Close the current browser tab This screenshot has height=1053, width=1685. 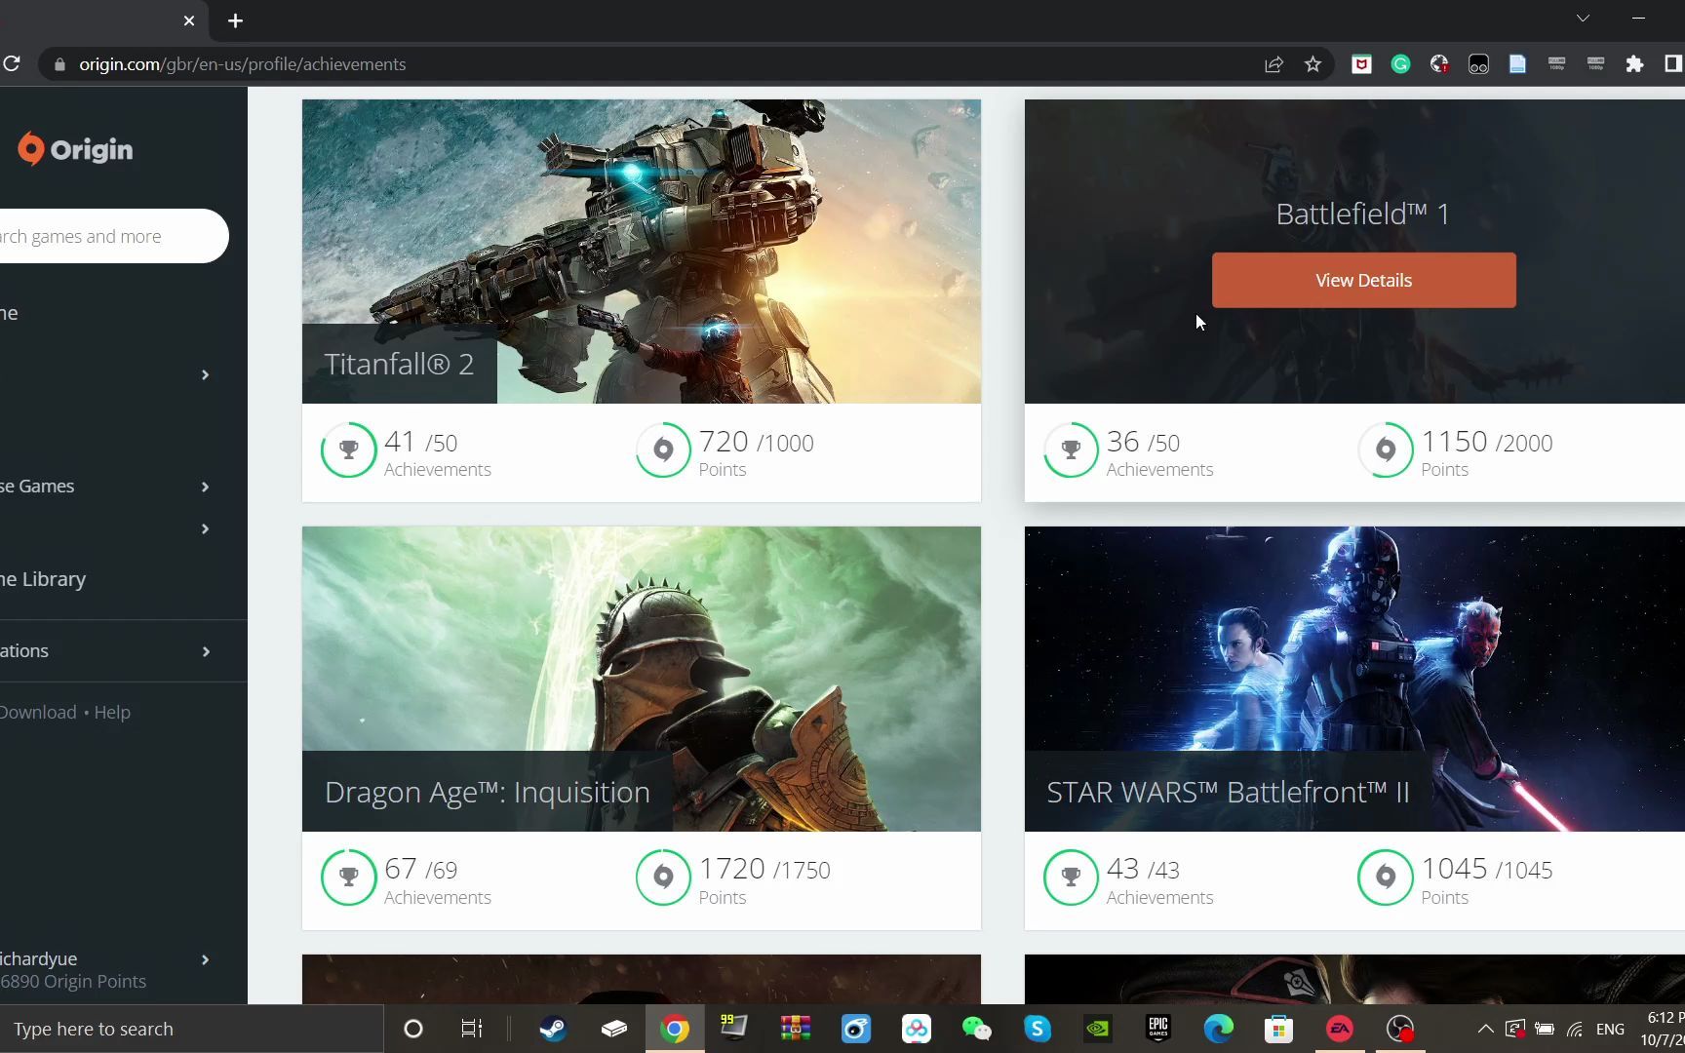[189, 20]
